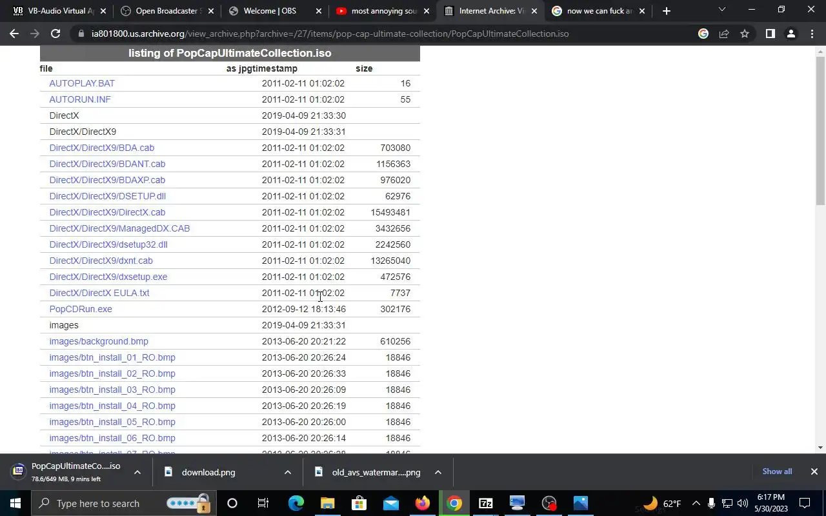Launch Microsoft Edge from taskbar

click(296, 503)
